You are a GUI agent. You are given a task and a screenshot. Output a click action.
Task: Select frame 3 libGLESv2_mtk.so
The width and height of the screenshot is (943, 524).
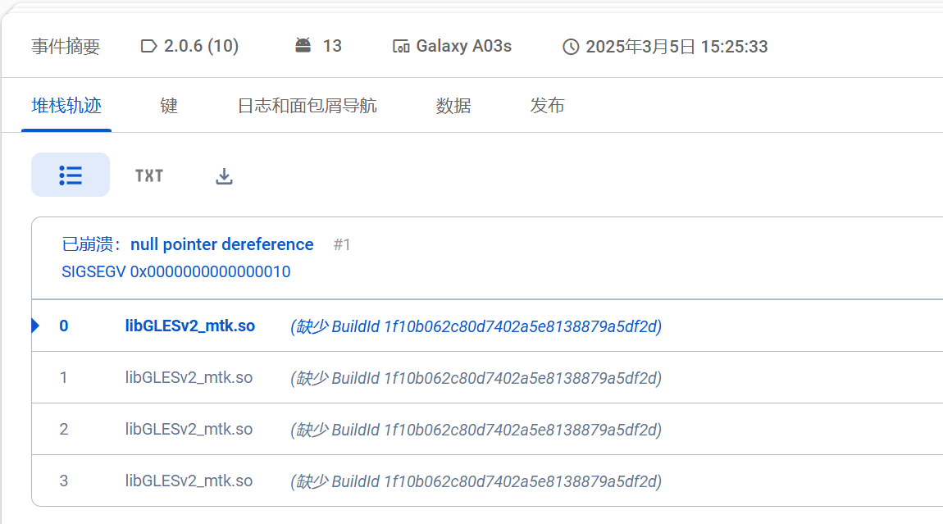click(x=189, y=481)
